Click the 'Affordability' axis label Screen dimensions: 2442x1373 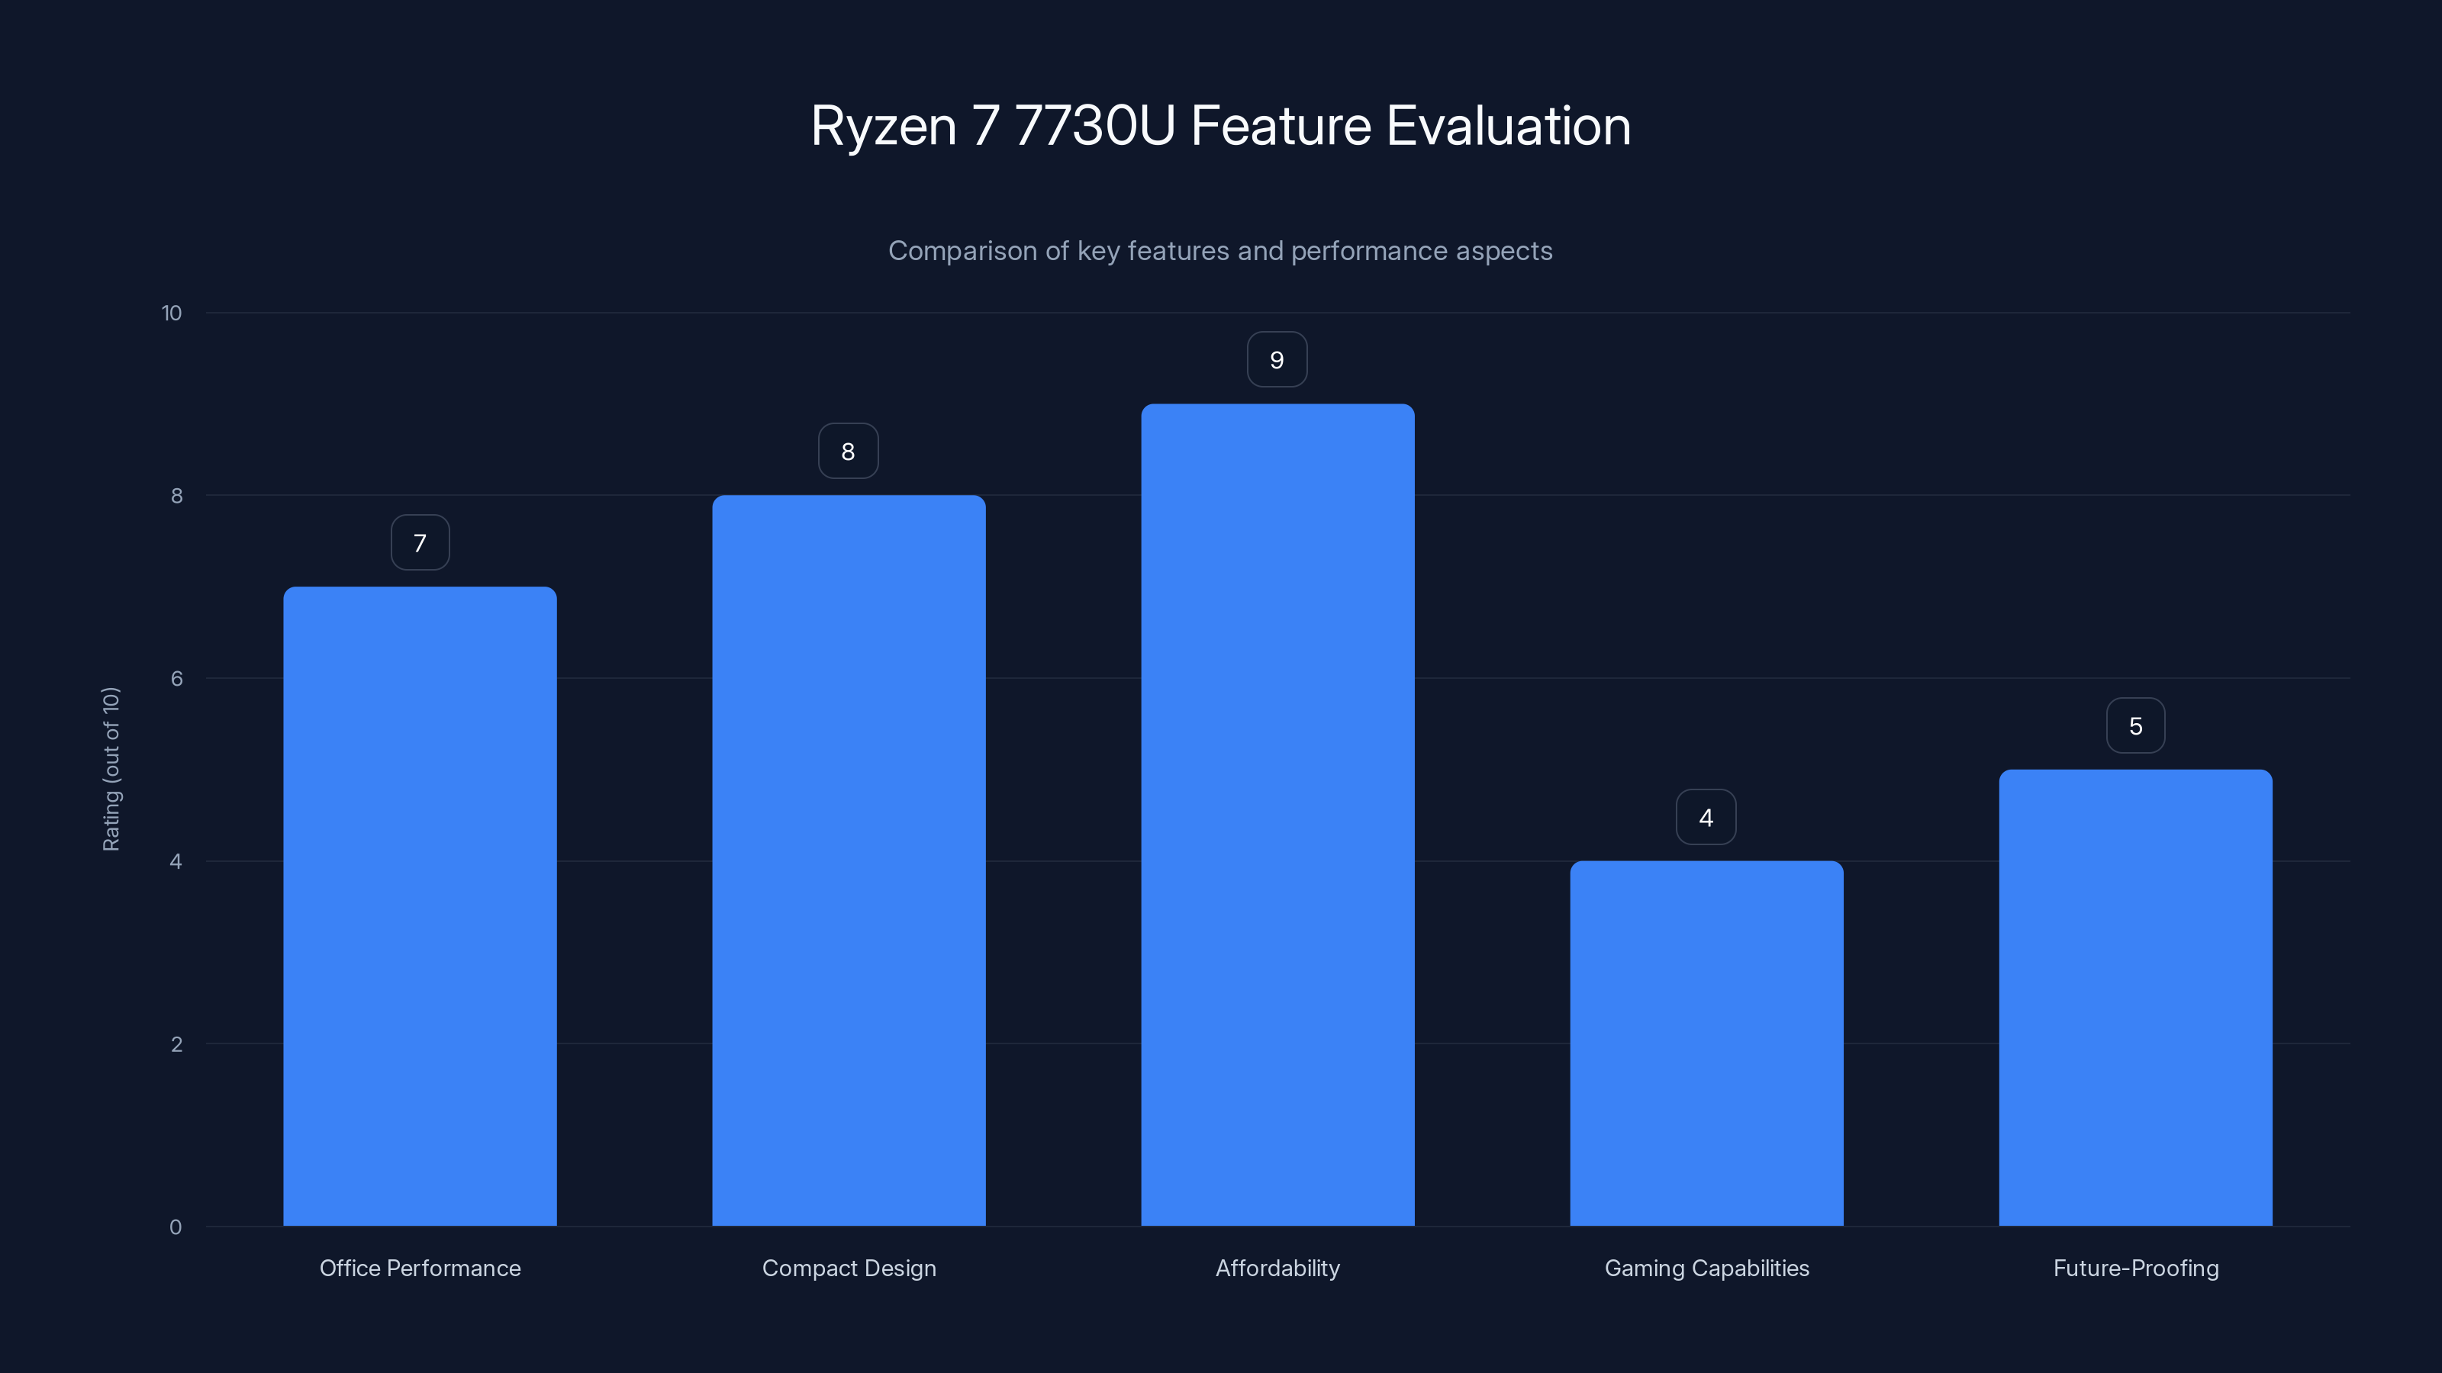pyautogui.click(x=1278, y=1268)
